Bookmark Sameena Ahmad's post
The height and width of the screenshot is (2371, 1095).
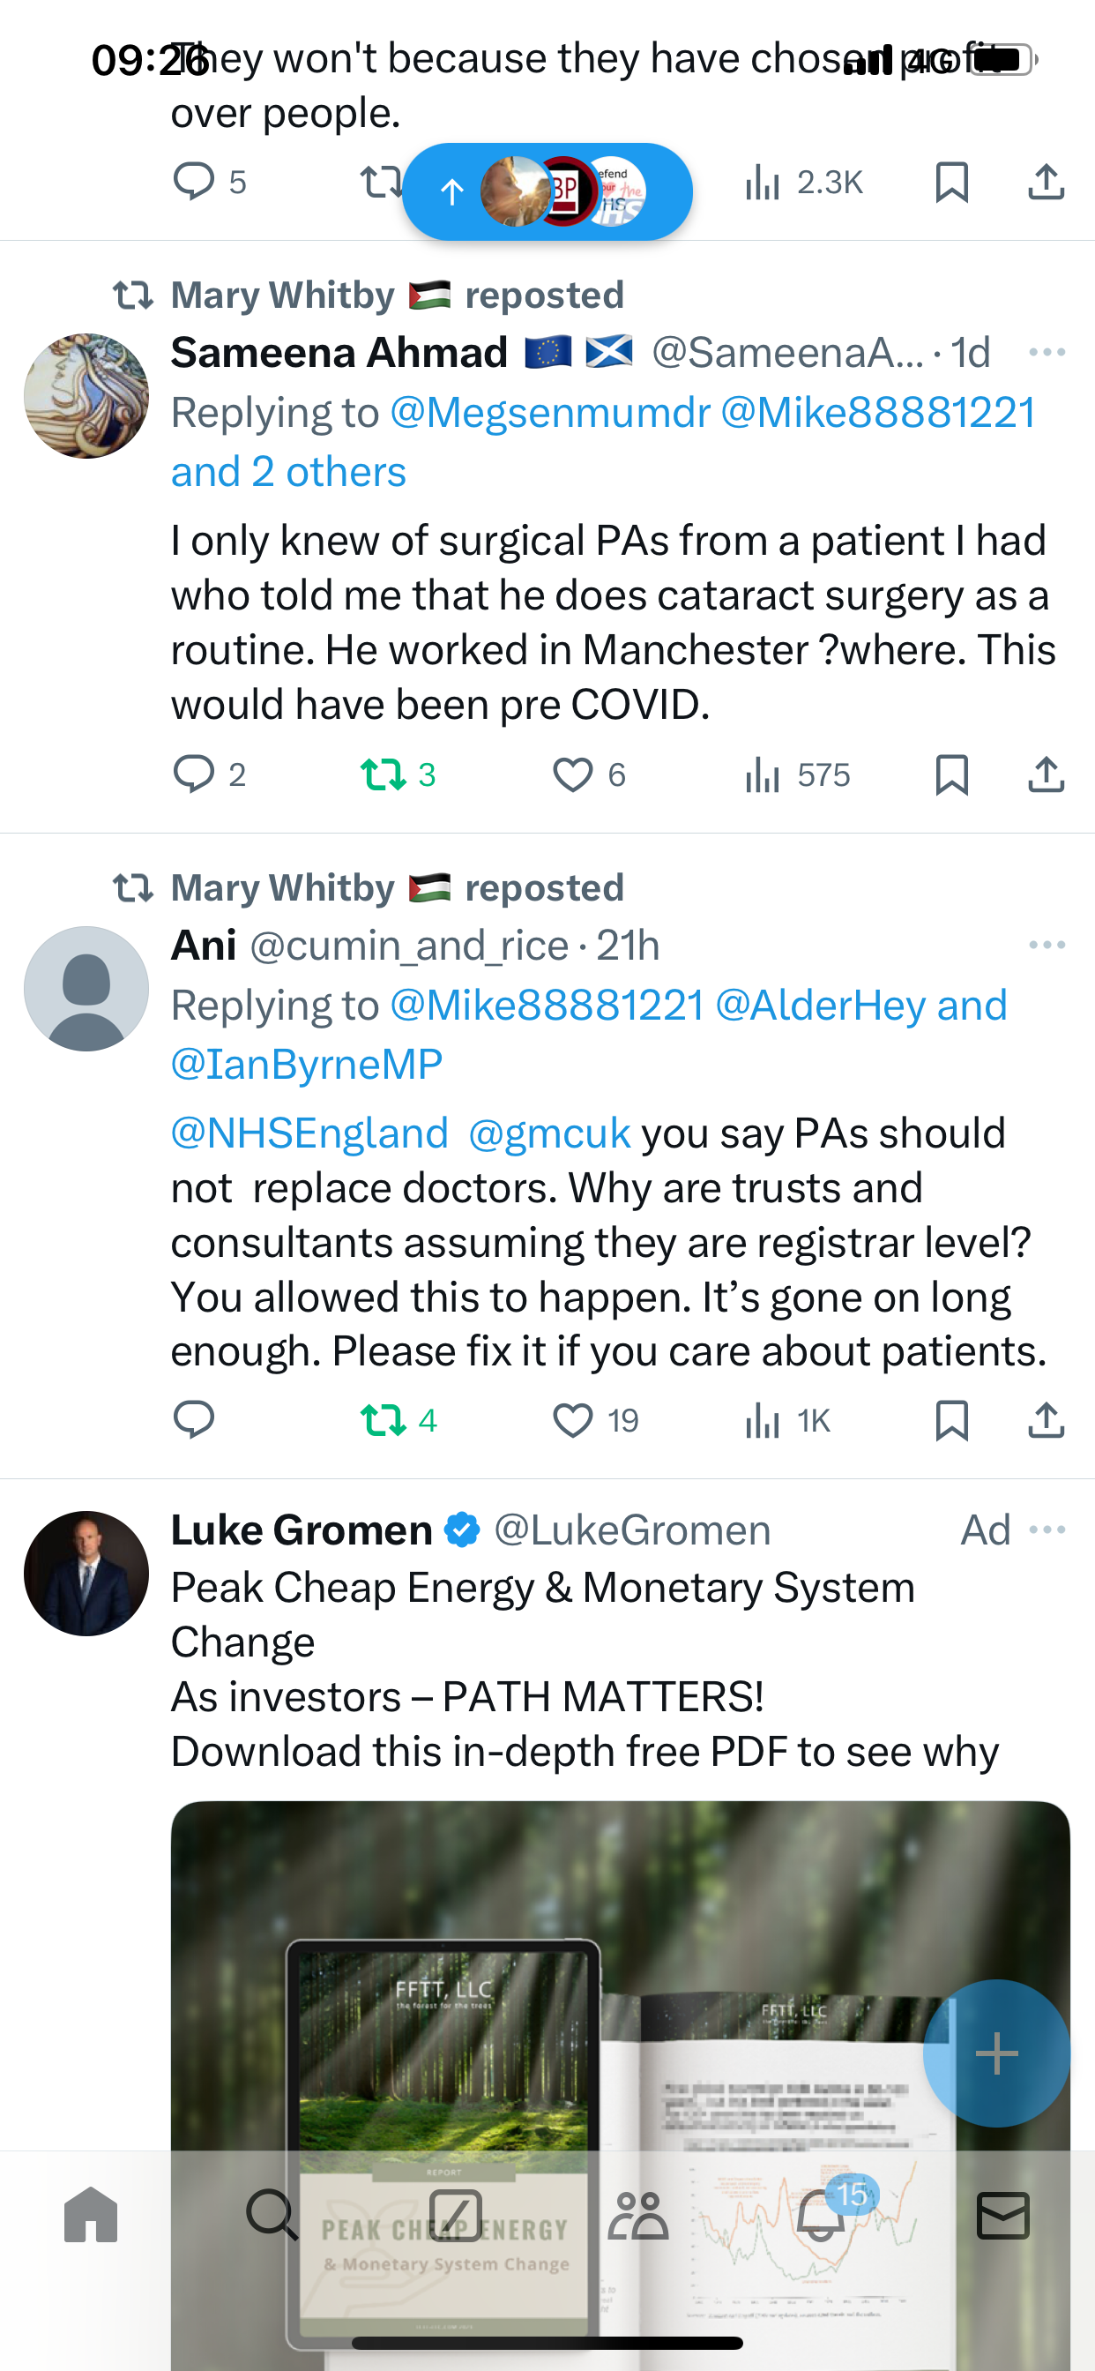point(951,774)
